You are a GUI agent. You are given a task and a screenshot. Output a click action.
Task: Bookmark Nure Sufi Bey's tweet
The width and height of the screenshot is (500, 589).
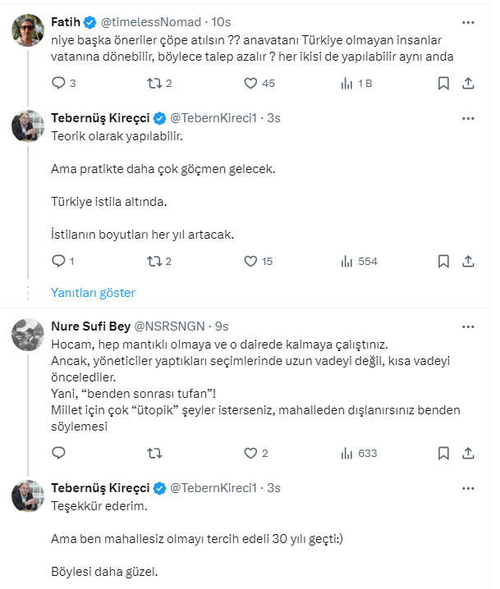tap(443, 453)
